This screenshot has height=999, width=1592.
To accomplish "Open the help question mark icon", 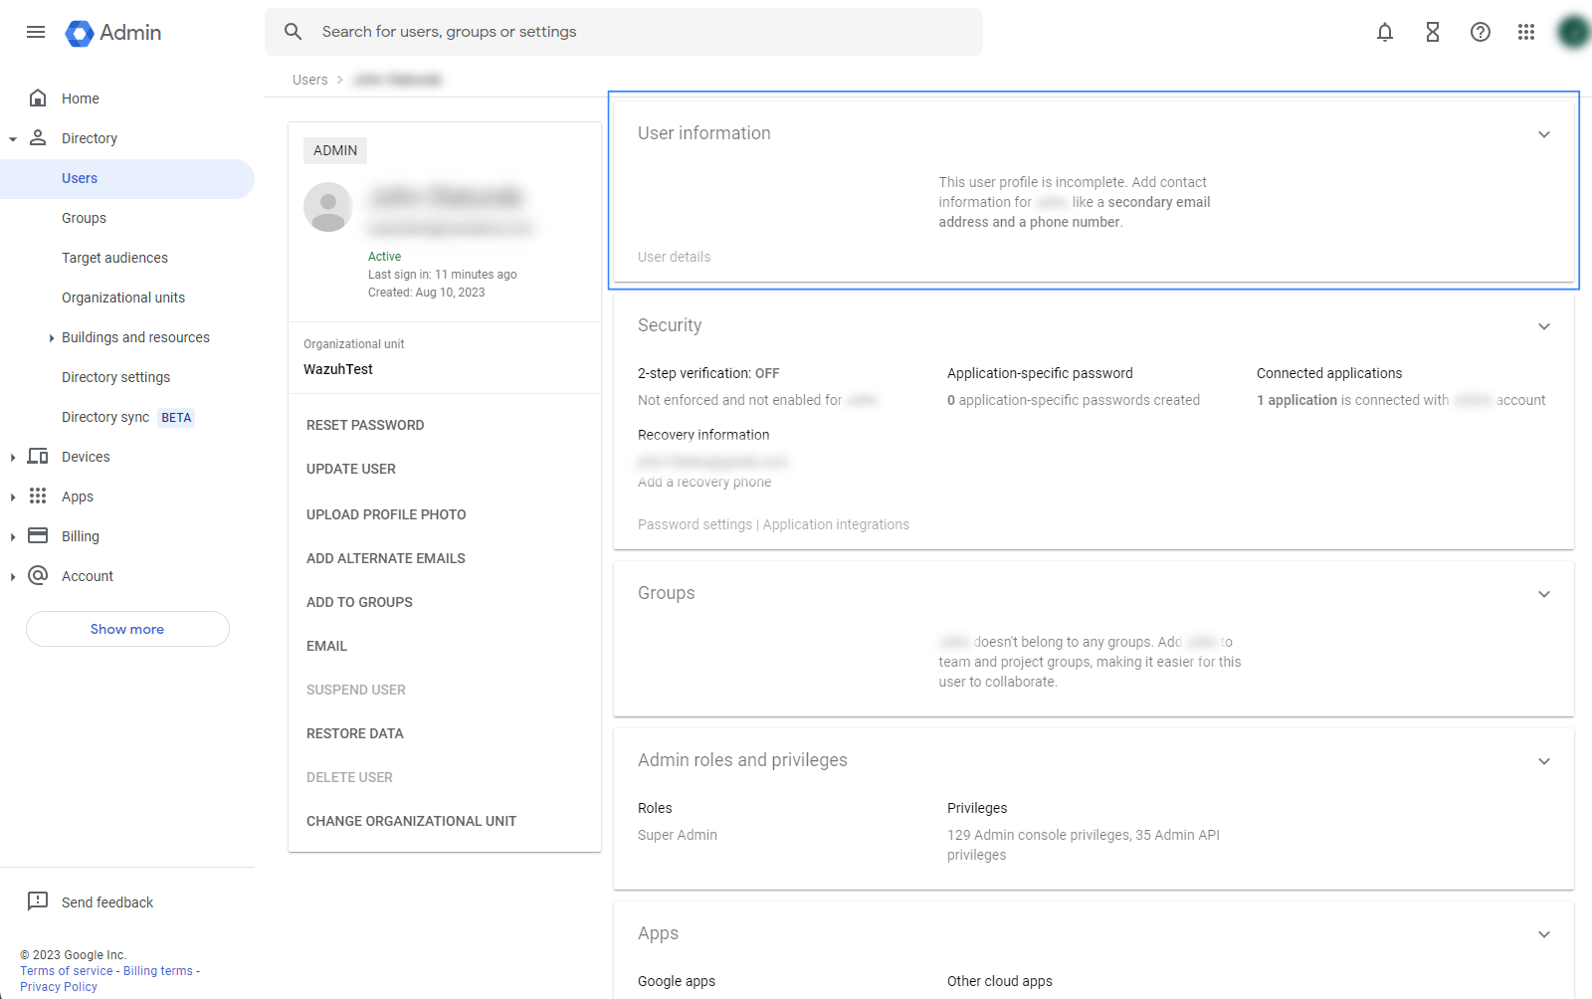I will (x=1480, y=32).
